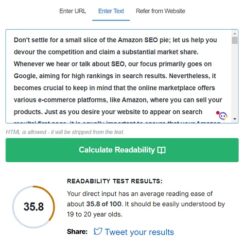Screen dimensions: 243x240
Task: Click the text area scrollbar up arrow
Action: click(235, 34)
